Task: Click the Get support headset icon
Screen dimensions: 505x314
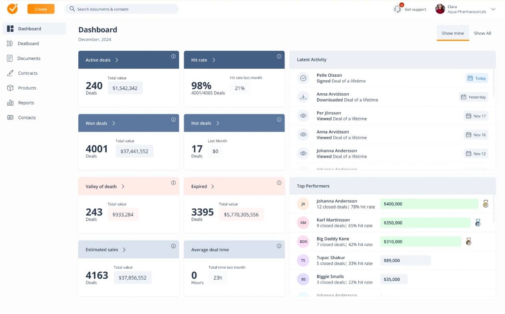Action: pos(397,9)
